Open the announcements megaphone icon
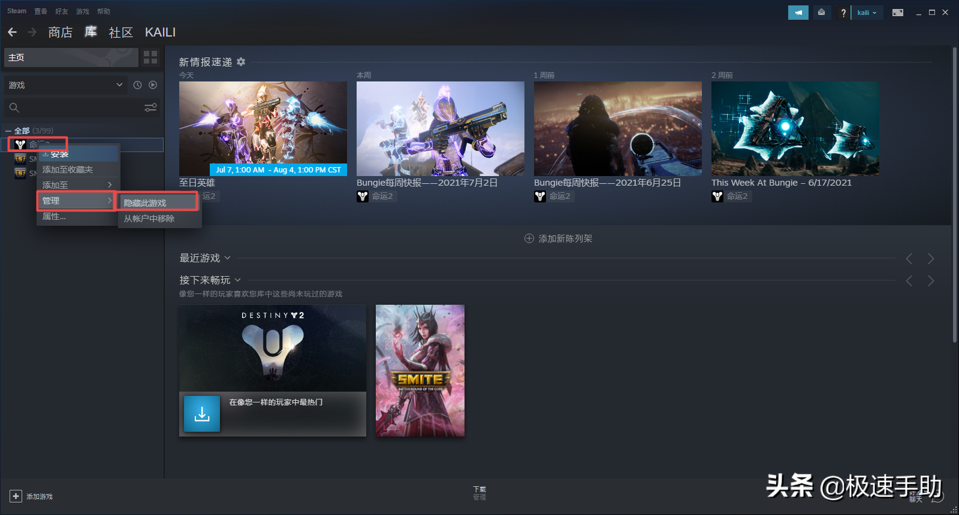 [x=798, y=13]
